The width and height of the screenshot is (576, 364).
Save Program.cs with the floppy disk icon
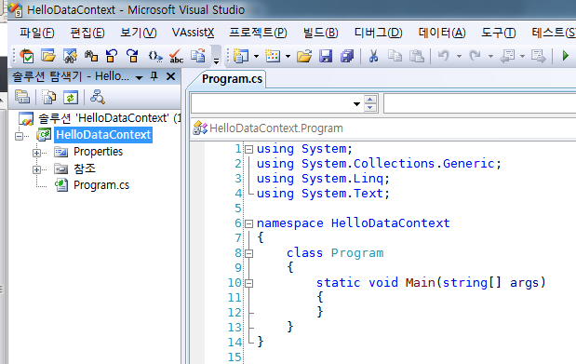coord(326,56)
